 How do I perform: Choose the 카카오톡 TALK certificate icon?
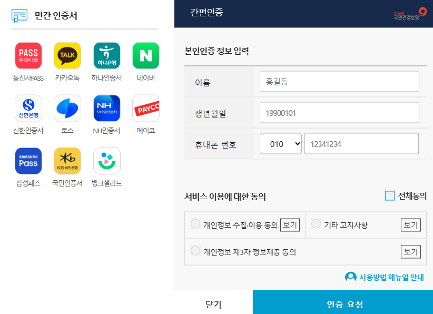point(67,55)
